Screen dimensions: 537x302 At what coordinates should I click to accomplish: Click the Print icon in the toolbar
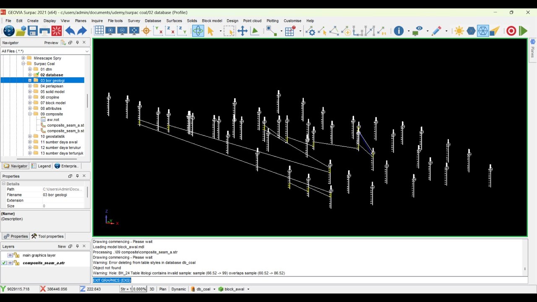click(44, 31)
